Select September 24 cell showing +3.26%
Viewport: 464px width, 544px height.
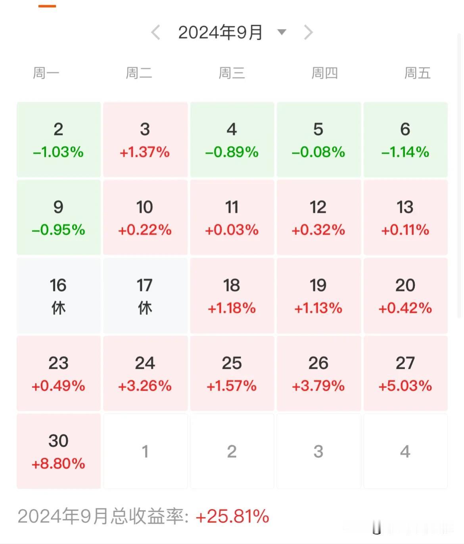tap(145, 374)
